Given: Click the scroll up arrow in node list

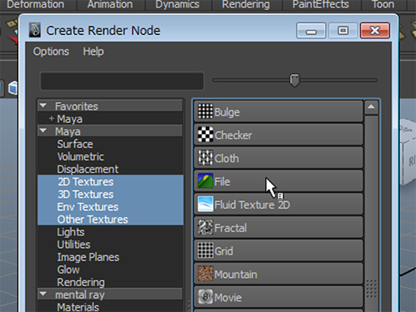Looking at the screenshot, I should [371, 107].
